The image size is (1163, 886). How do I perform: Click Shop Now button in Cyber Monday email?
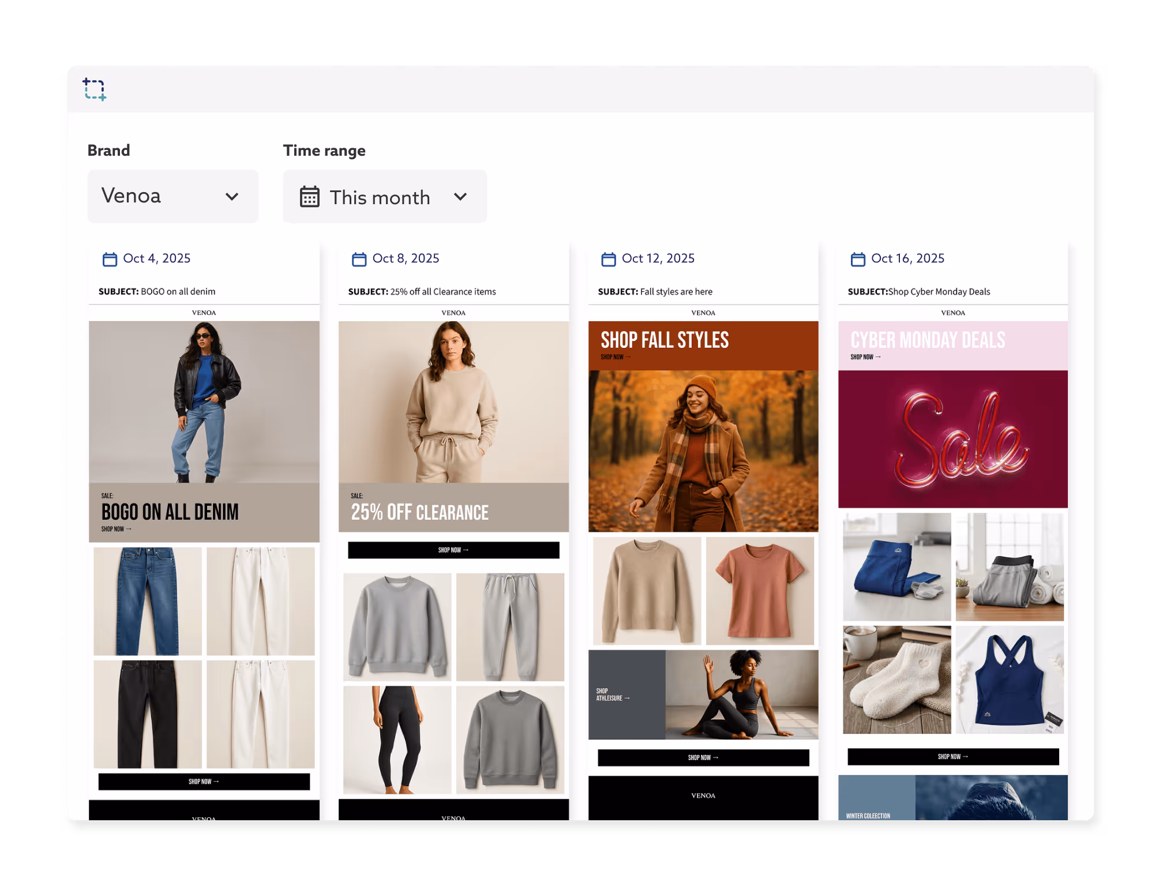click(953, 756)
